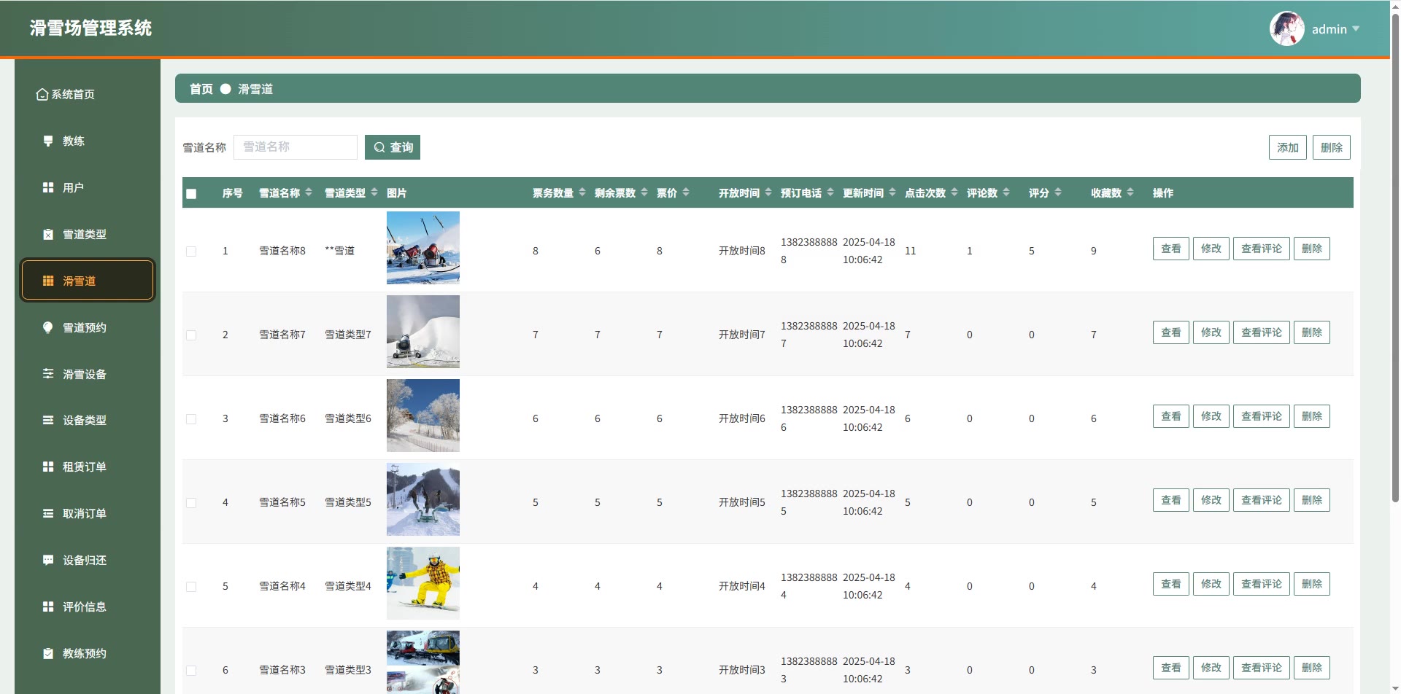Click 添加 button to add a ski run
This screenshot has height=694, width=1401.
point(1287,147)
